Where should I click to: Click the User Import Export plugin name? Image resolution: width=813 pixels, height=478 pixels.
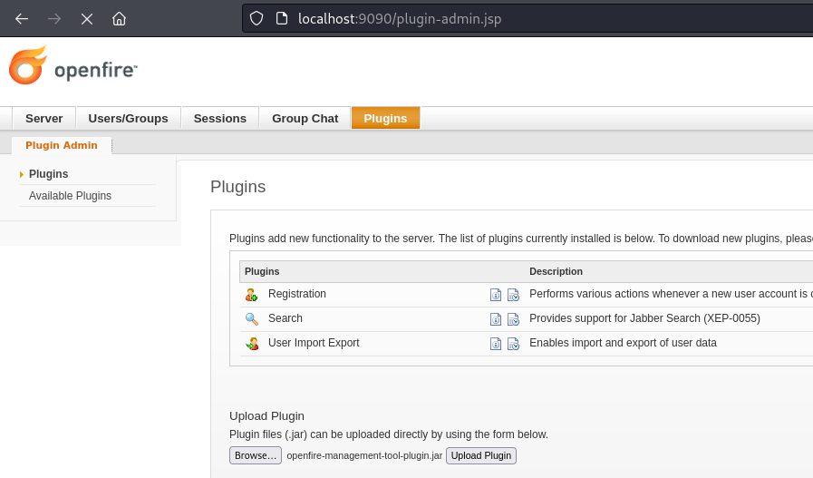tap(314, 343)
